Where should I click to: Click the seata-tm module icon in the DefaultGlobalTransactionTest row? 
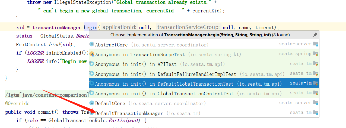pos(316,83)
